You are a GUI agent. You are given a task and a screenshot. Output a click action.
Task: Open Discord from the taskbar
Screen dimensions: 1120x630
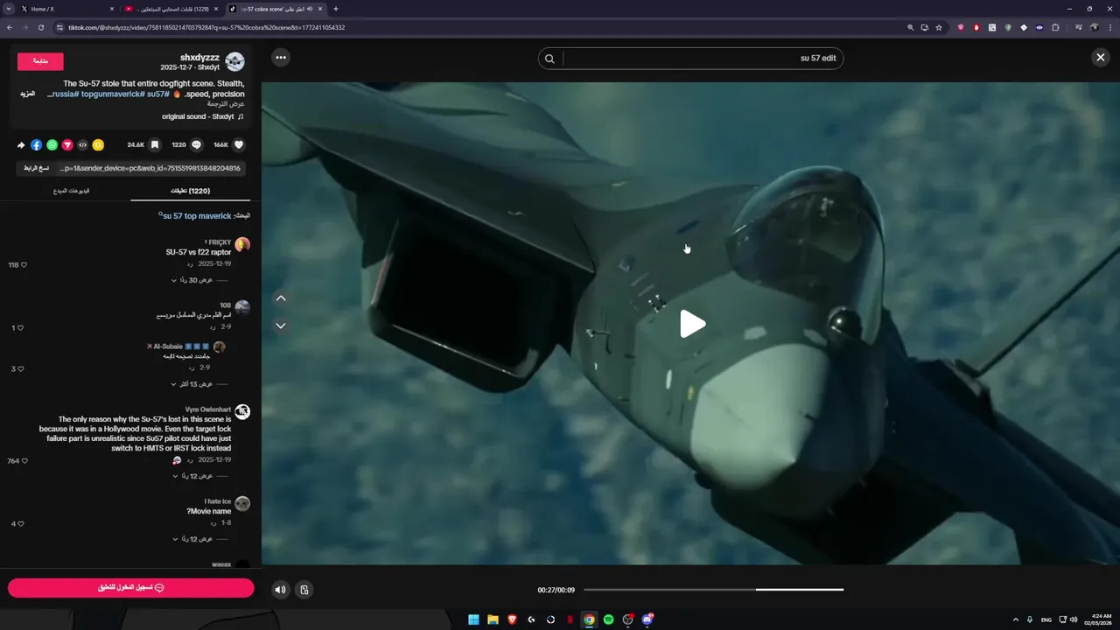click(x=647, y=619)
